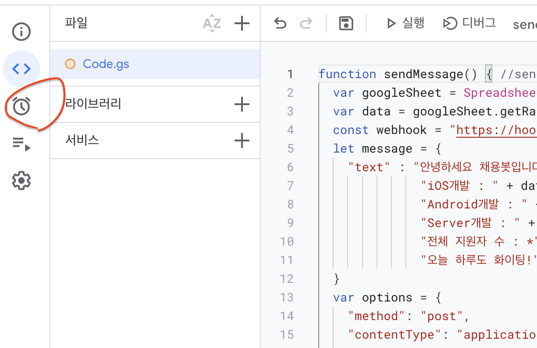The width and height of the screenshot is (537, 348).
Task: Click the "contentType" key on line 15
Action: [x=395, y=335]
